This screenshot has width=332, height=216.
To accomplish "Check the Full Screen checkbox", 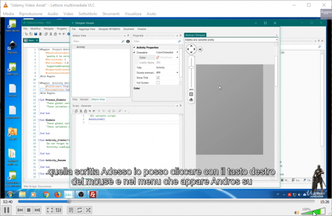I will click(x=158, y=82).
